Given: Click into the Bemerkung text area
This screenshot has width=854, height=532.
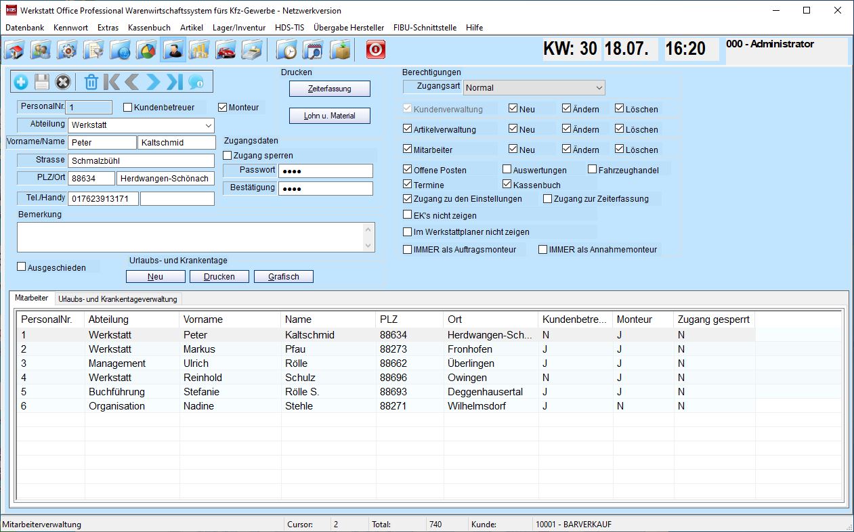Looking at the screenshot, I should pos(191,237).
